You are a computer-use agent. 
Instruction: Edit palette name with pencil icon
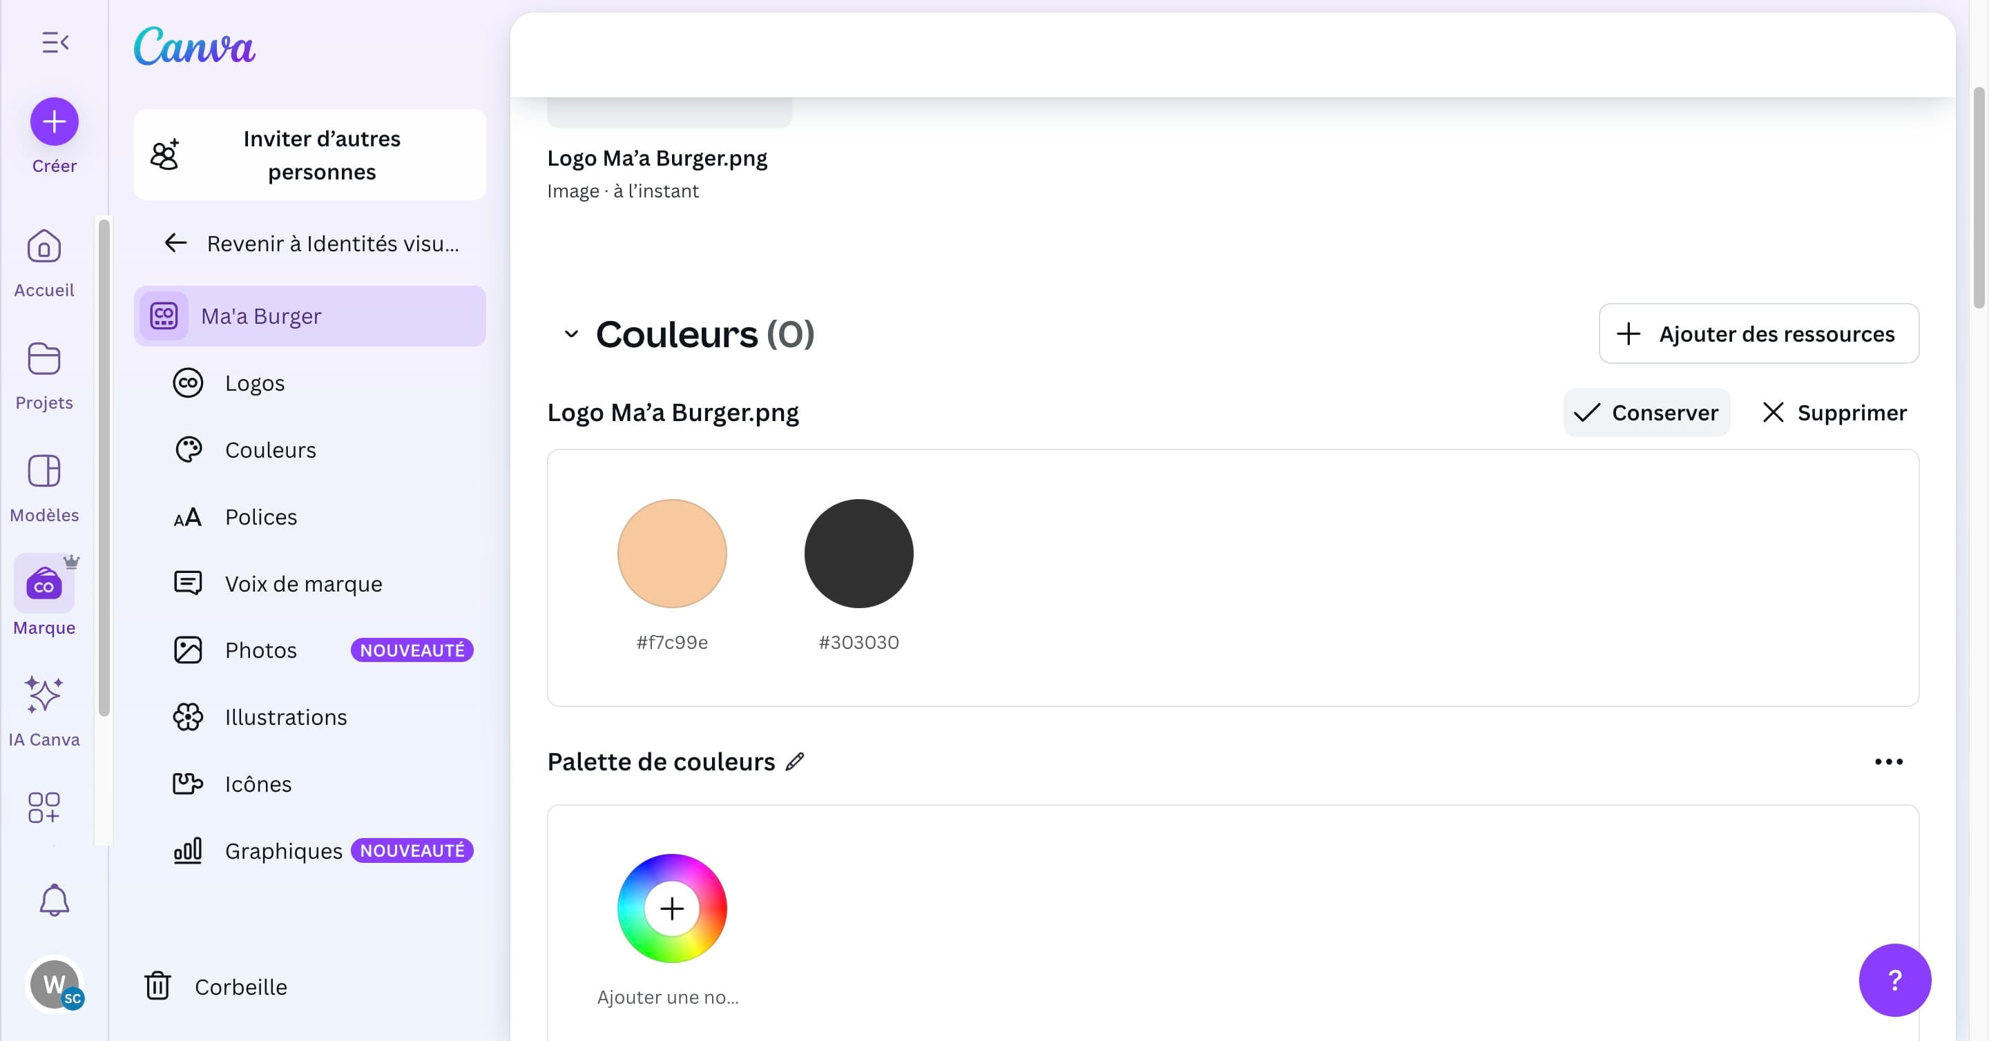click(x=794, y=761)
